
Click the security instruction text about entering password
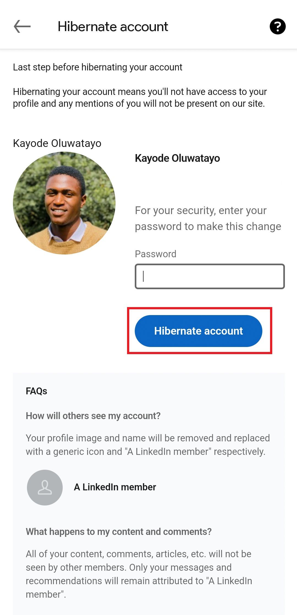tap(208, 218)
